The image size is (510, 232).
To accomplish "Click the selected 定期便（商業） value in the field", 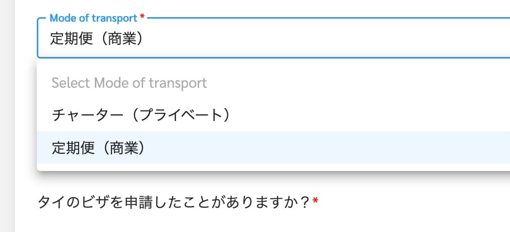I will point(97,39).
